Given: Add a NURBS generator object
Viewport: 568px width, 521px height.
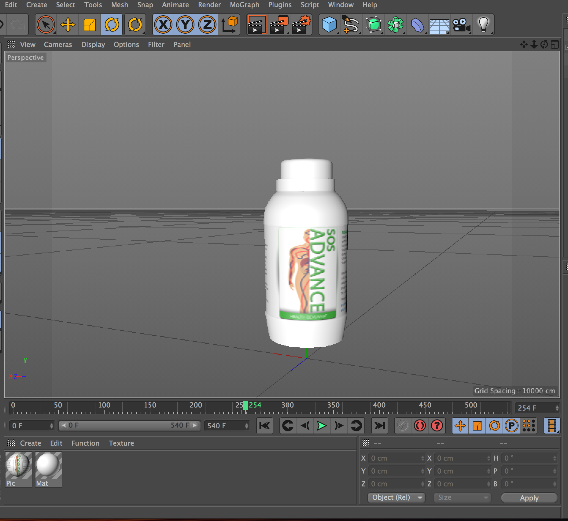Looking at the screenshot, I should pyautogui.click(x=373, y=24).
